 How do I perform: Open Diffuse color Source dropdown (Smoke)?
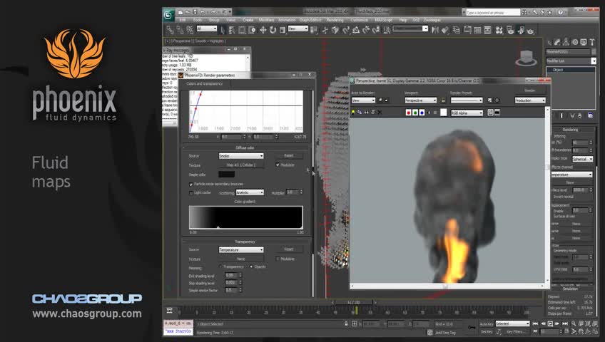pos(240,155)
